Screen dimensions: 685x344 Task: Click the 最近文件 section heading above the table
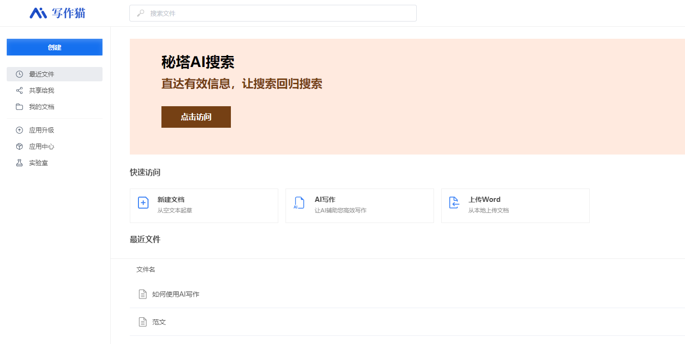pos(145,239)
